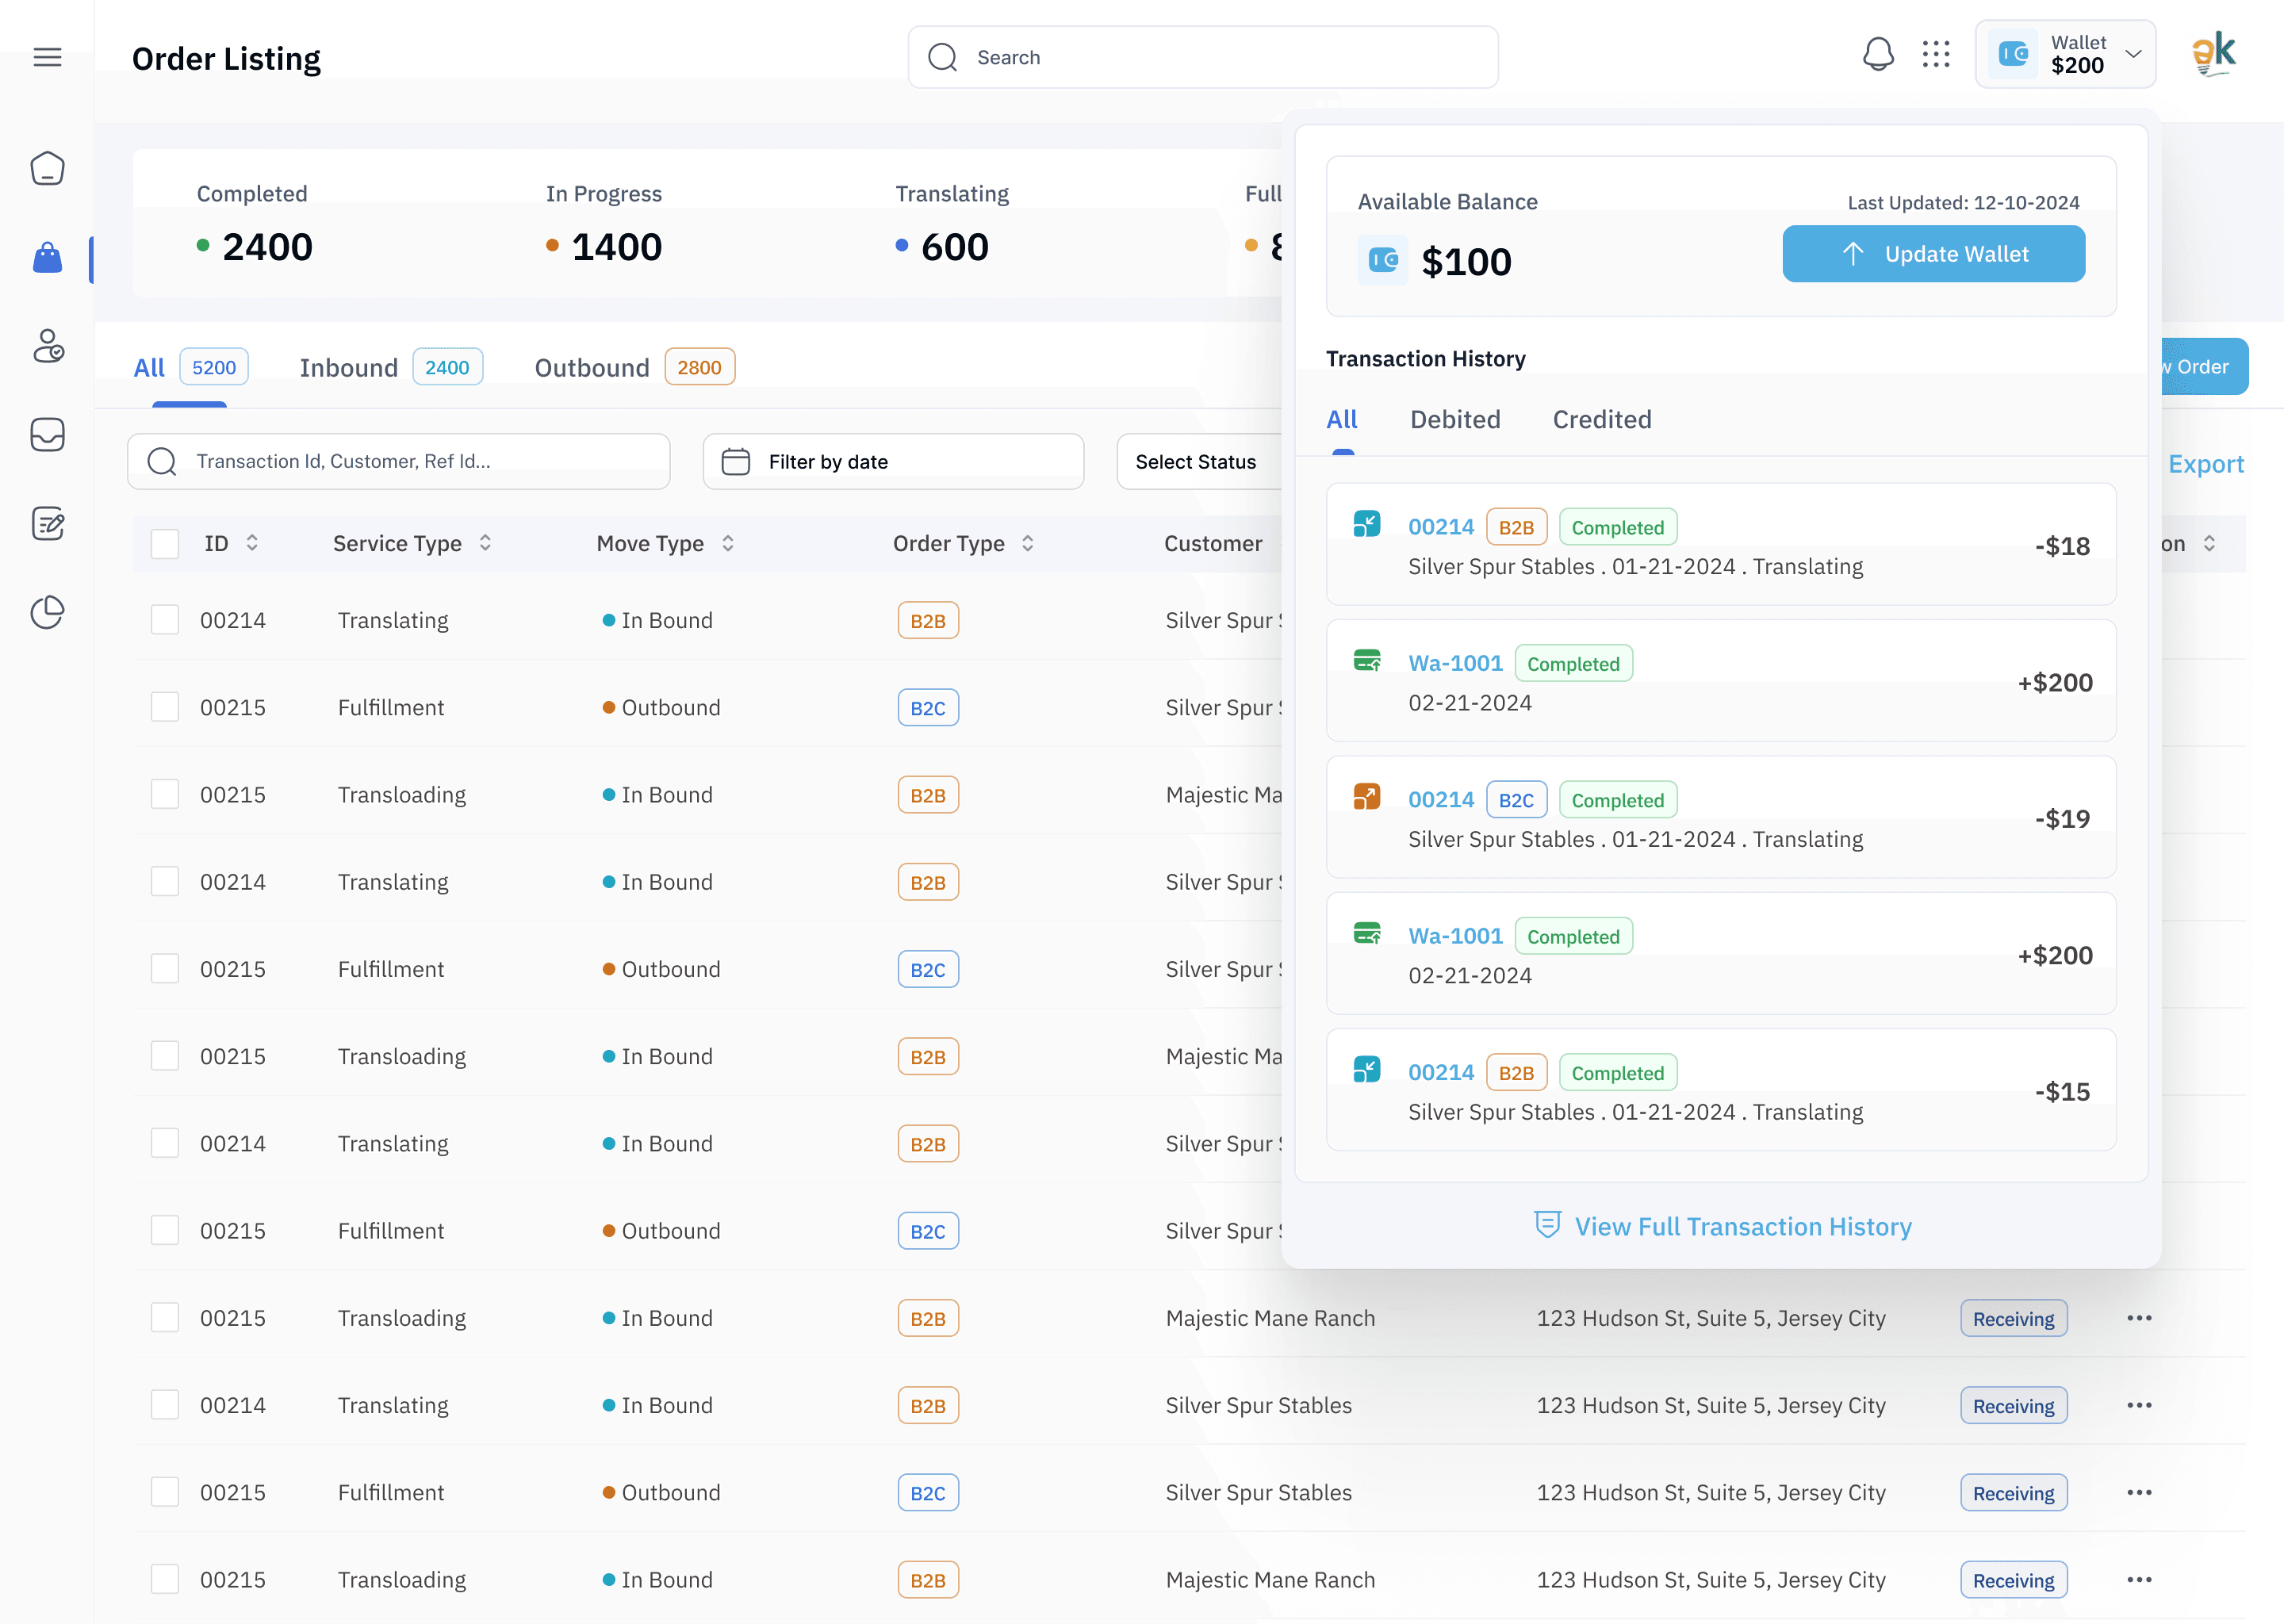Open the user verification sidebar icon
This screenshot has height=1624, width=2284.
tap(48, 346)
